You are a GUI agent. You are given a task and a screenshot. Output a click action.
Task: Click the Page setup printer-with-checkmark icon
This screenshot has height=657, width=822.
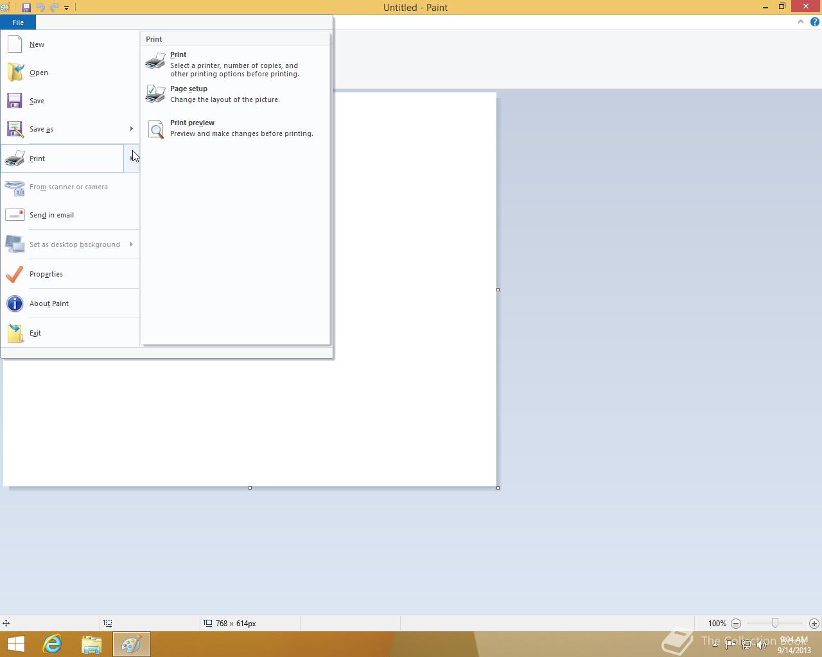[155, 94]
